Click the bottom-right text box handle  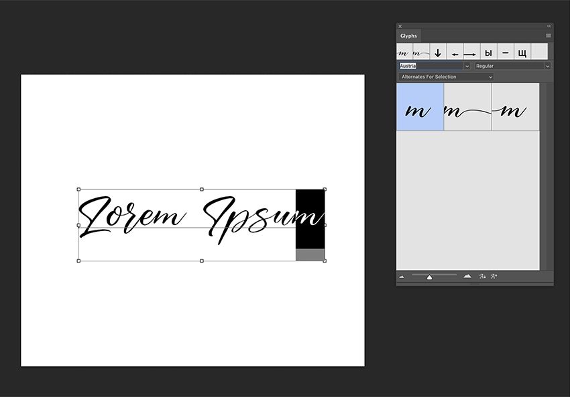(x=325, y=261)
